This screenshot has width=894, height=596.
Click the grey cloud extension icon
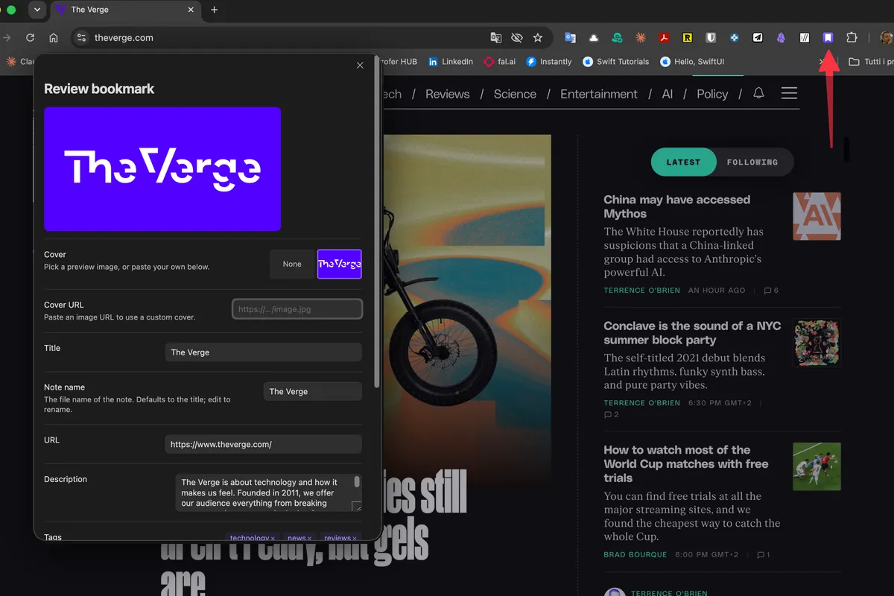click(594, 37)
